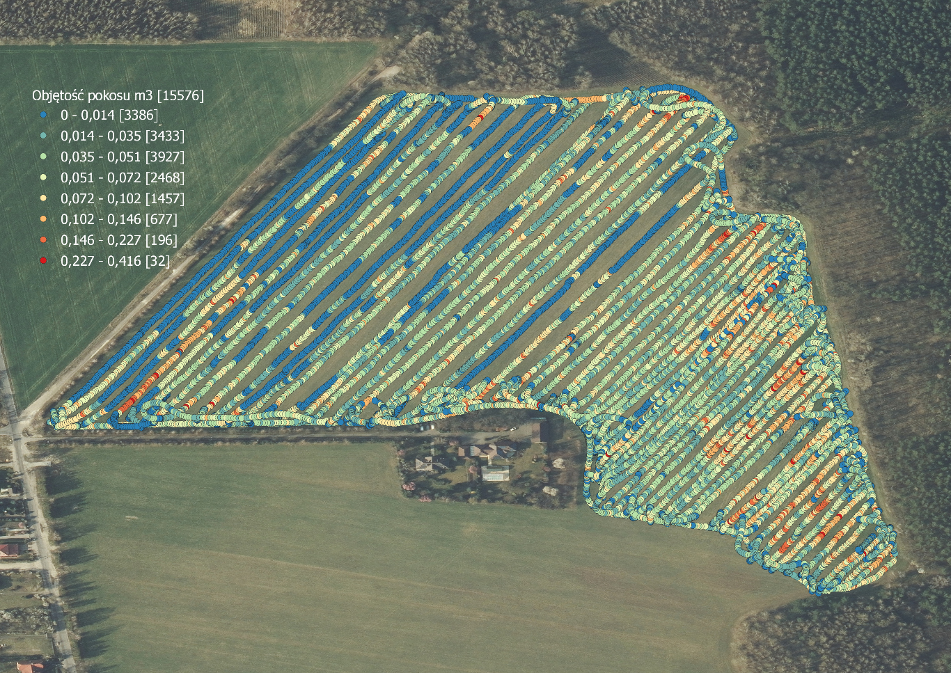Click the dark red swatch for 0,227 - 0,416
The height and width of the screenshot is (673, 951).
[43, 261]
